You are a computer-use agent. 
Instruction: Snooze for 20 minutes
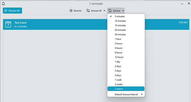click(126, 30)
